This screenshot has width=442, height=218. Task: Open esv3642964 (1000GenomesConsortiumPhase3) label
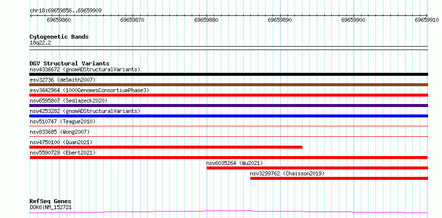[x=89, y=90]
